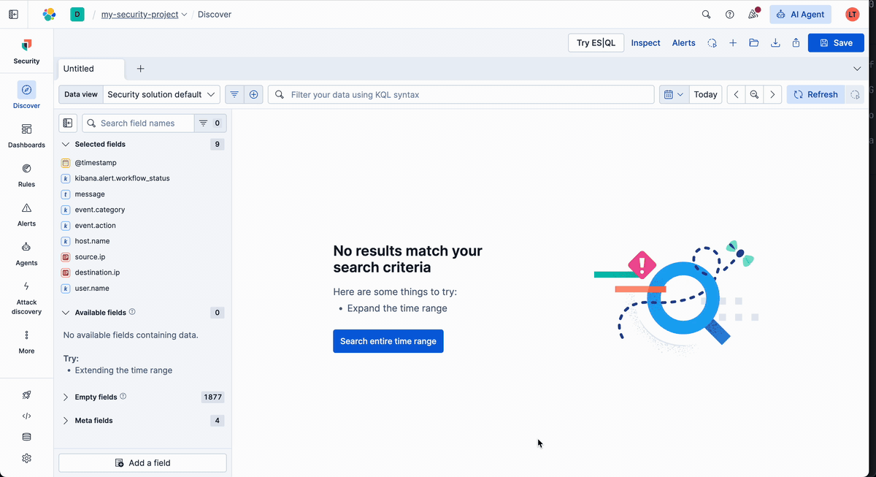The width and height of the screenshot is (876, 477).
Task: Open the field type filter toggle
Action: click(210, 123)
